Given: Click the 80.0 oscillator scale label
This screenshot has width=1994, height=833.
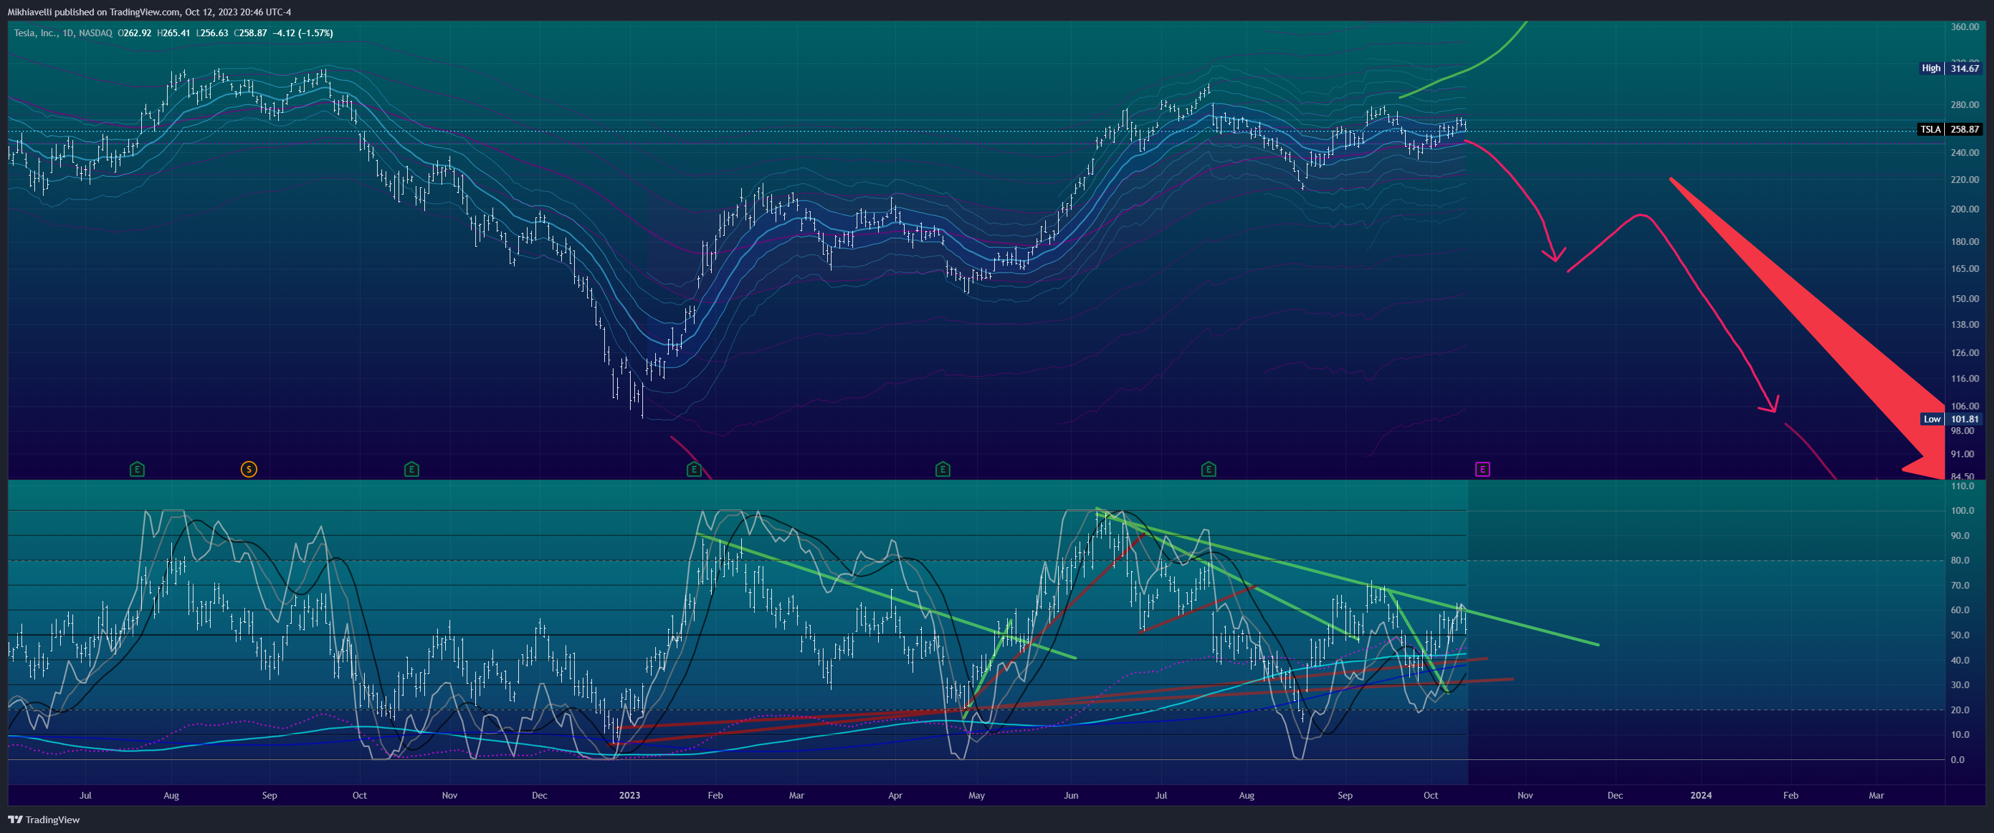Looking at the screenshot, I should click(1960, 560).
